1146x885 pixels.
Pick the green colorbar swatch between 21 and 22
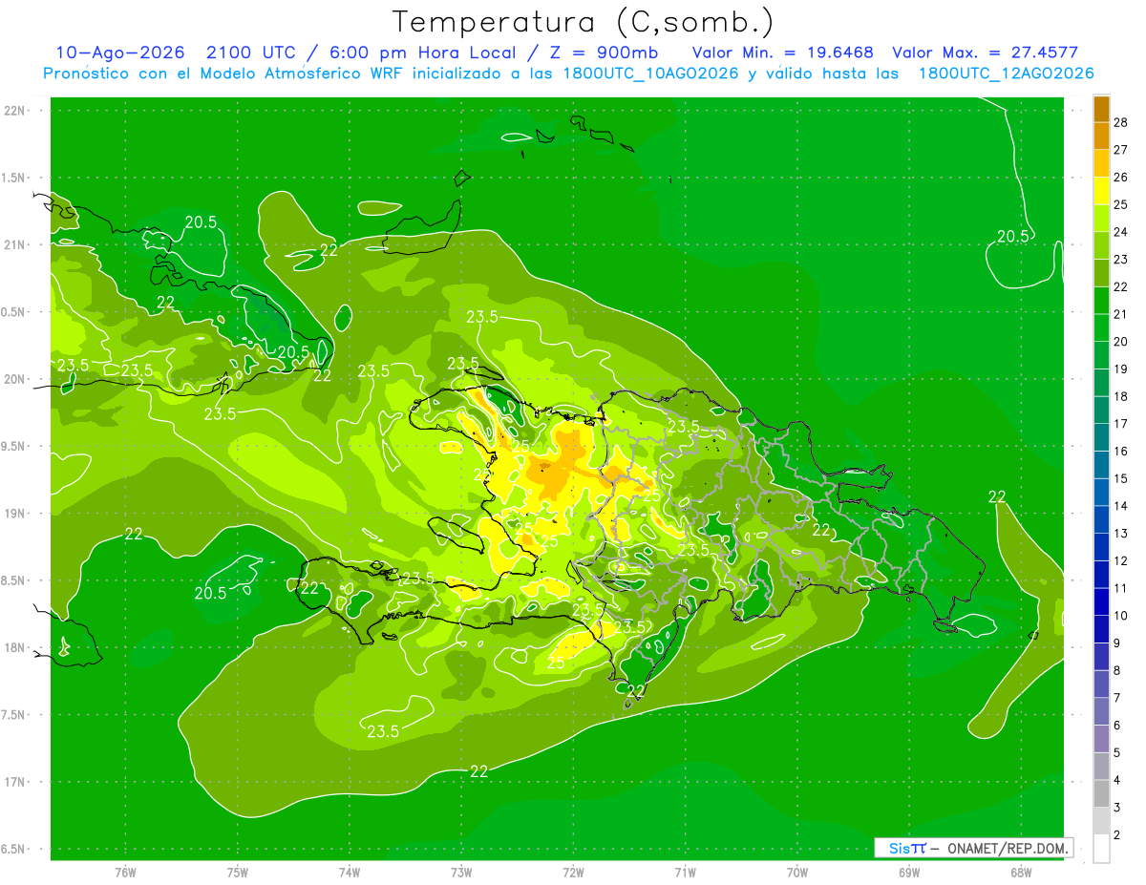[x=1102, y=301]
